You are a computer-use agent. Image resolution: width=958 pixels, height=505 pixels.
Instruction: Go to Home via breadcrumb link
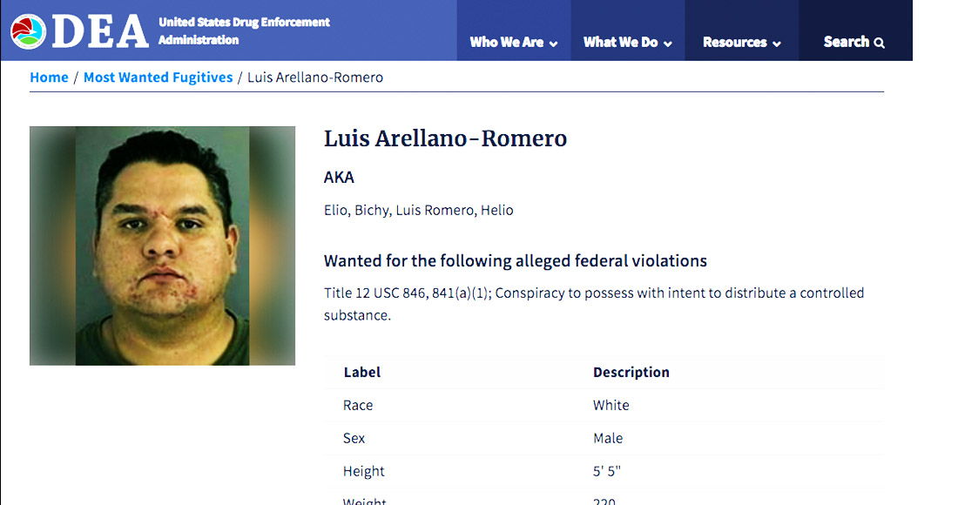click(x=49, y=77)
